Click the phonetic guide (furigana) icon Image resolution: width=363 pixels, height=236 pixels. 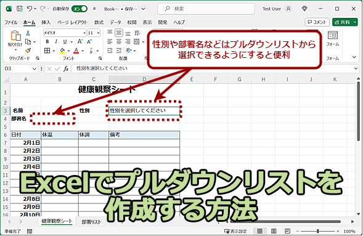click(x=91, y=51)
